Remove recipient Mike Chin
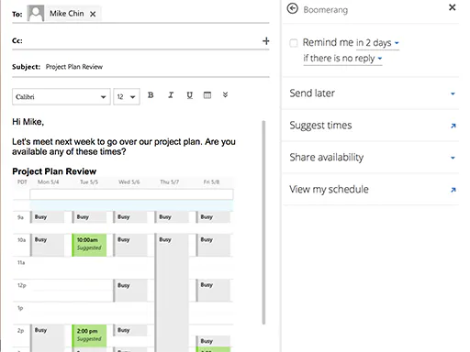The image size is (470, 352). [93, 14]
